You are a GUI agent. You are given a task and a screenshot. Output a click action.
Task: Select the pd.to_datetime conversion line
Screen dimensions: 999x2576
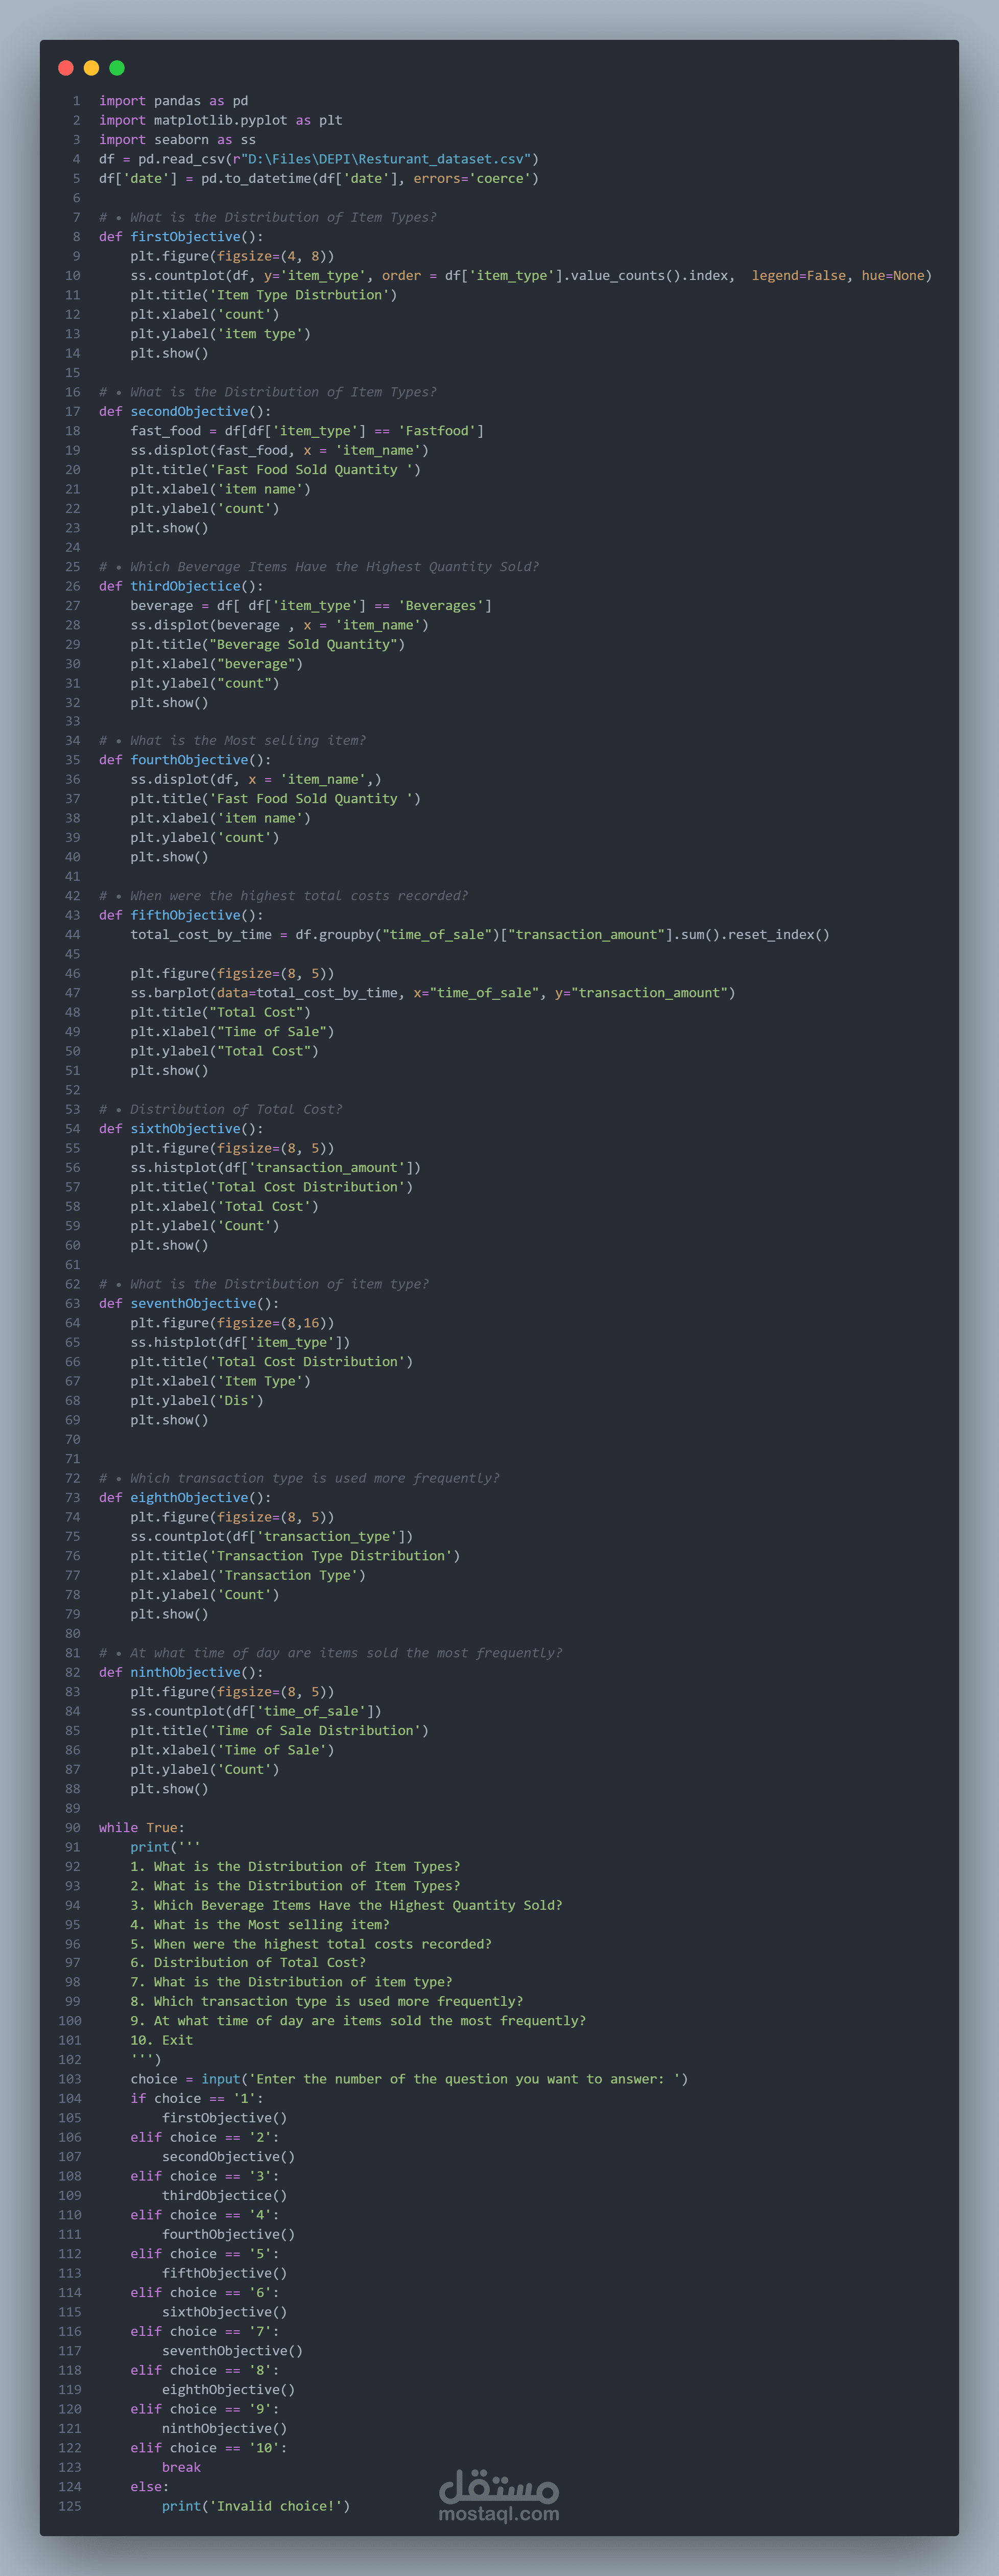tap(319, 178)
